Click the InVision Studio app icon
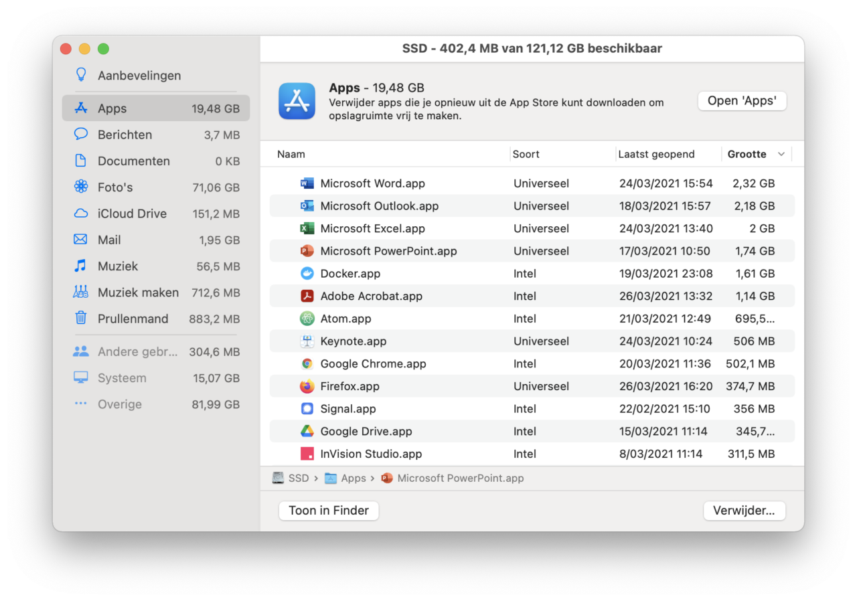The image size is (857, 601). 307,454
